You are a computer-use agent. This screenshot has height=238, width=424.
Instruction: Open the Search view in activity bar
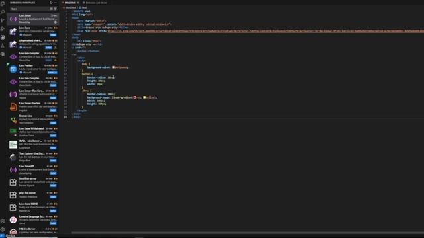coord(3,12)
